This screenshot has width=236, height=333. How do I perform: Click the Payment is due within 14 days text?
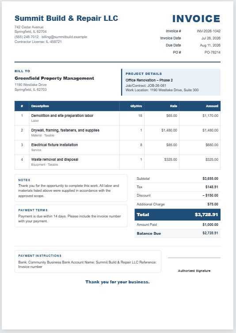click(69, 219)
